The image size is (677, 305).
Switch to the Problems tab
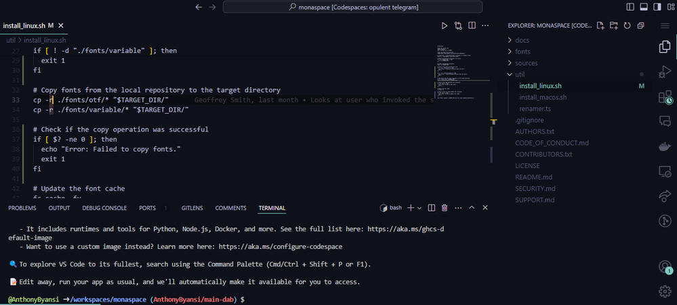tap(22, 208)
